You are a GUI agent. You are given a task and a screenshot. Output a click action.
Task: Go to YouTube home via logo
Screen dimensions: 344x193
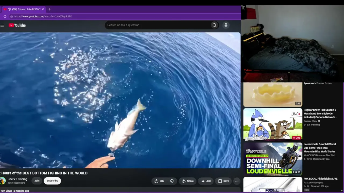(17, 25)
